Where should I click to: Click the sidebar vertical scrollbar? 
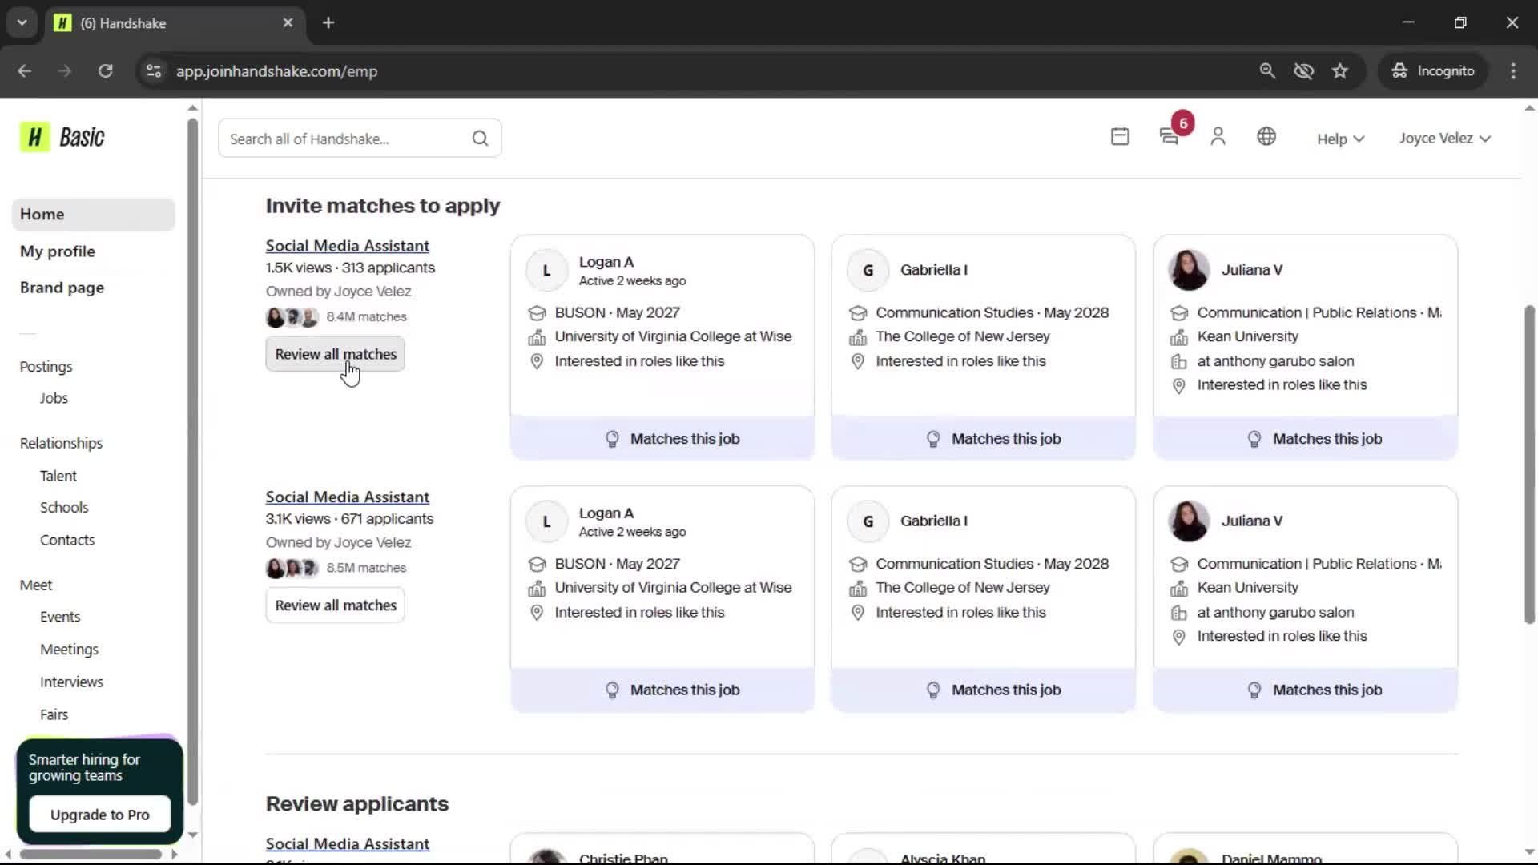click(x=192, y=461)
